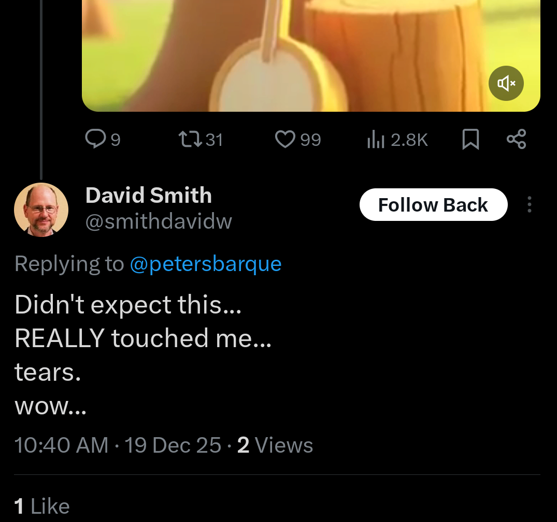The image size is (557, 522).
Task: Click the David Smith display name
Action: [149, 196]
